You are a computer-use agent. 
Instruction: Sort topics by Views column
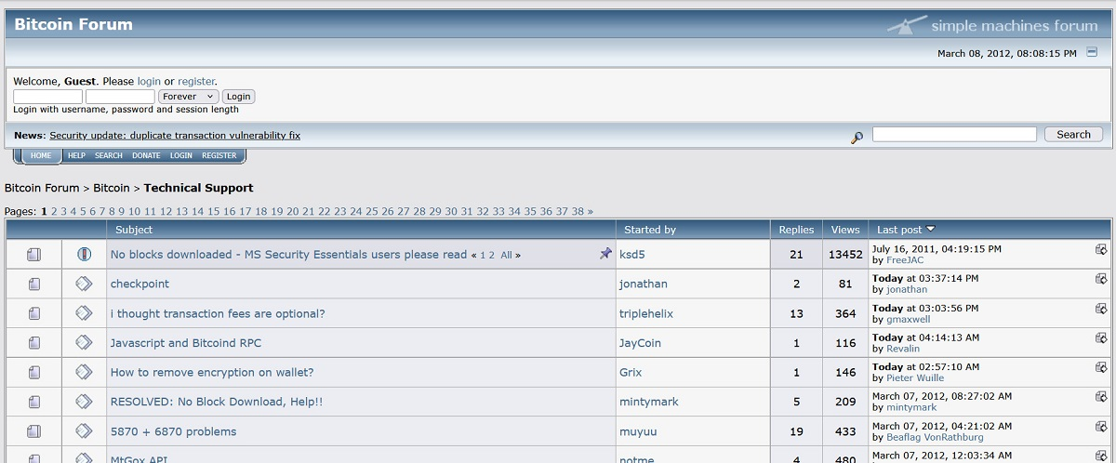click(845, 230)
